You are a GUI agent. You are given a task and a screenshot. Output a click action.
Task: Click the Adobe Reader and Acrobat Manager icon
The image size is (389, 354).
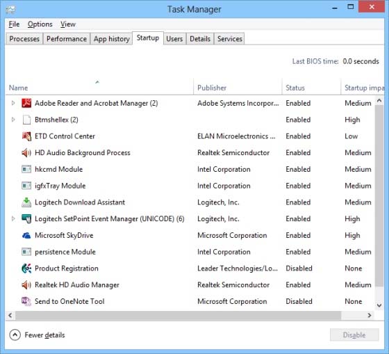[26, 103]
